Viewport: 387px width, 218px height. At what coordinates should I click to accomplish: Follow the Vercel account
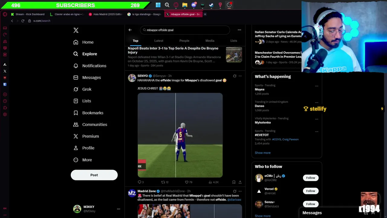click(311, 191)
